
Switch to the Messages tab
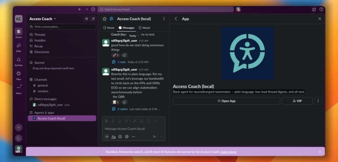pyautogui.click(x=127, y=28)
